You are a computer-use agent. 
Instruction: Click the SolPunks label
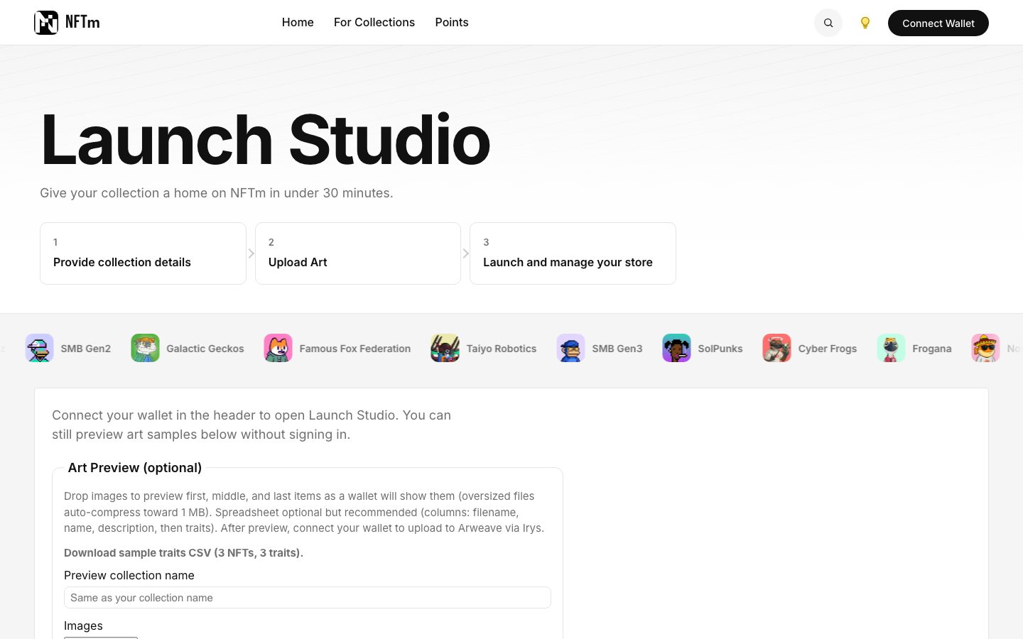(x=720, y=349)
